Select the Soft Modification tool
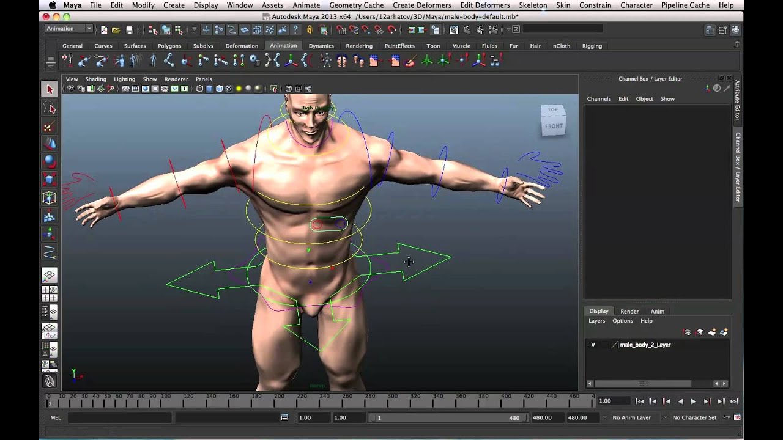Image resolution: width=783 pixels, height=440 pixels. [50, 216]
